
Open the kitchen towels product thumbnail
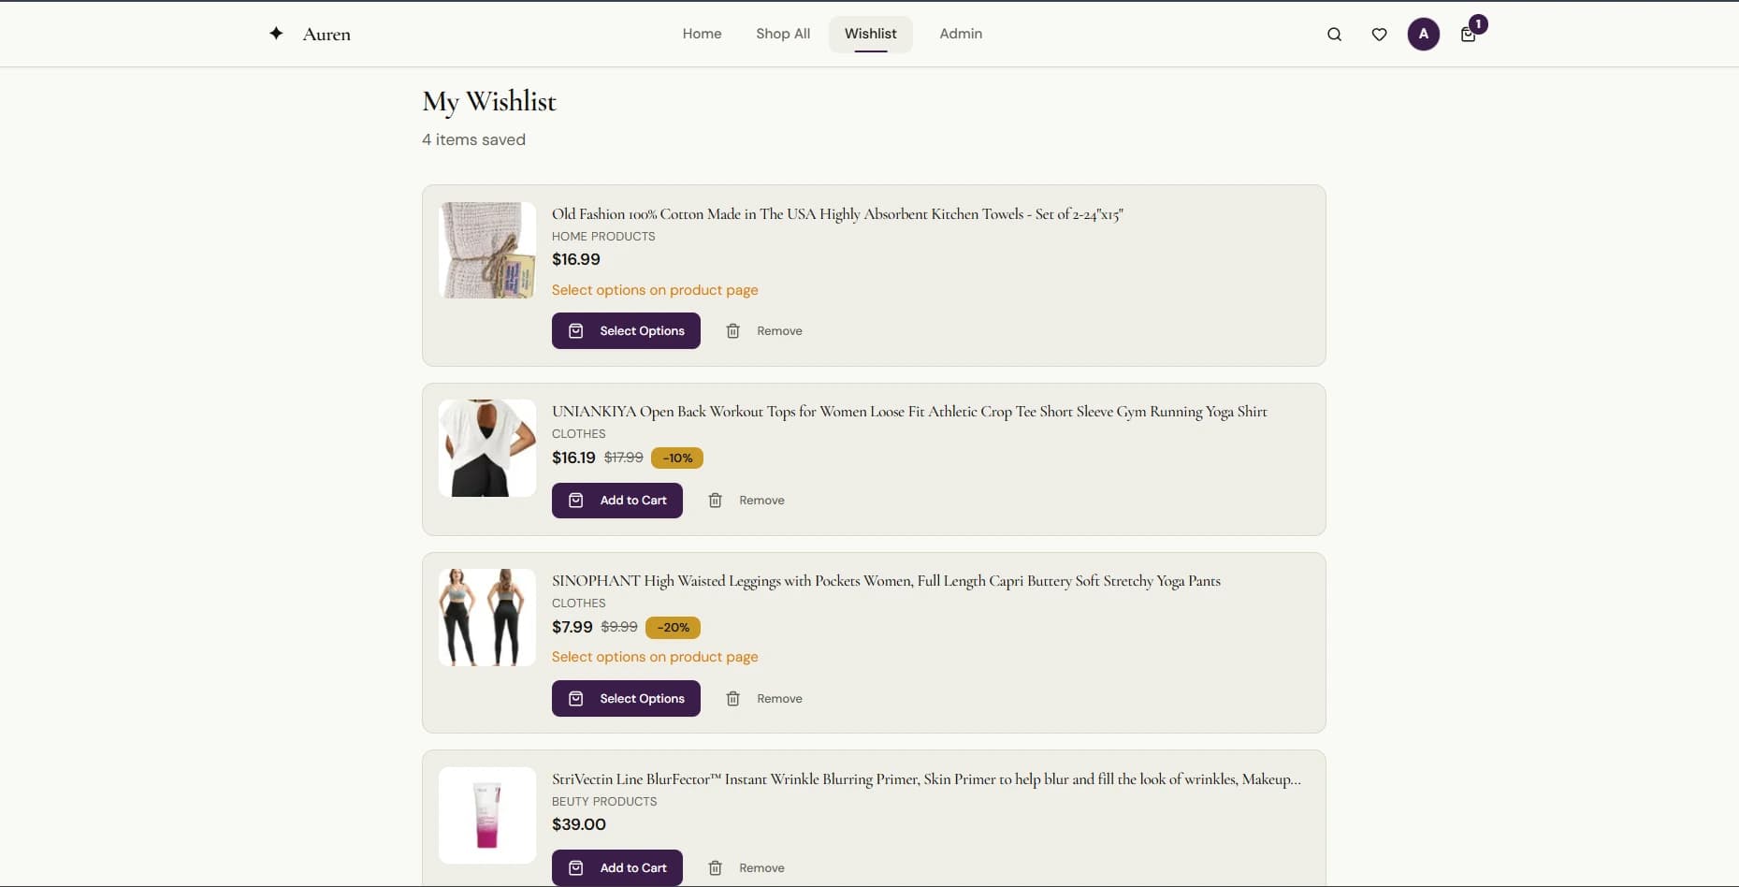486,250
